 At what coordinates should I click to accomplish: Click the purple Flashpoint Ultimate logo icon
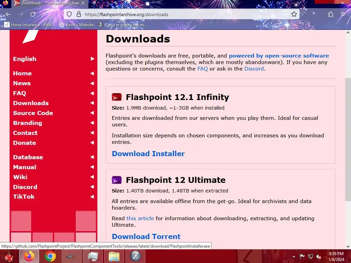[x=117, y=180]
